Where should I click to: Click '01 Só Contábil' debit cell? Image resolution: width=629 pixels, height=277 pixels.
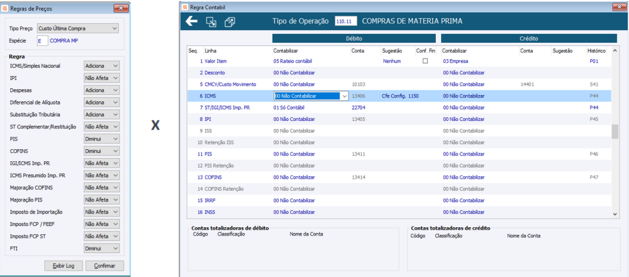289,108
